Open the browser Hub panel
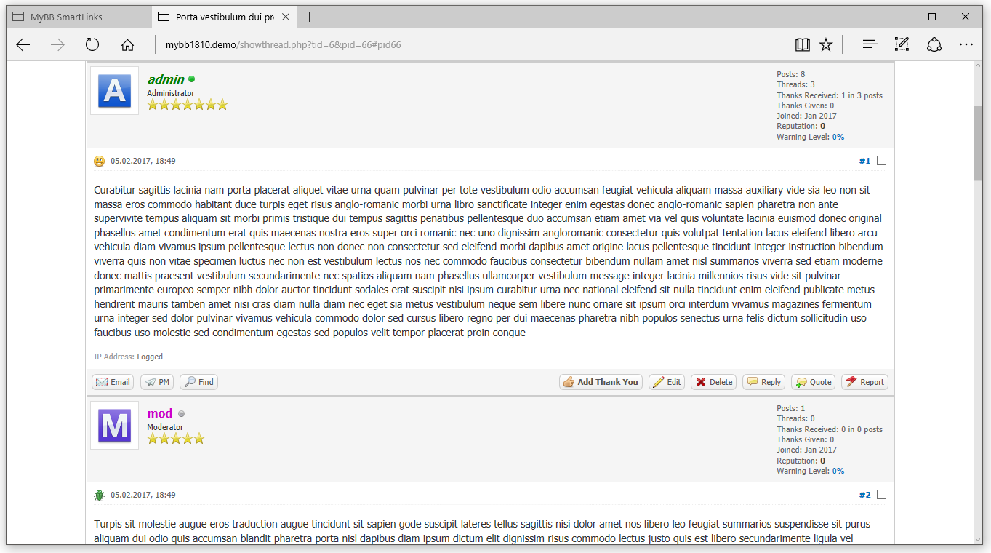 [x=870, y=45]
